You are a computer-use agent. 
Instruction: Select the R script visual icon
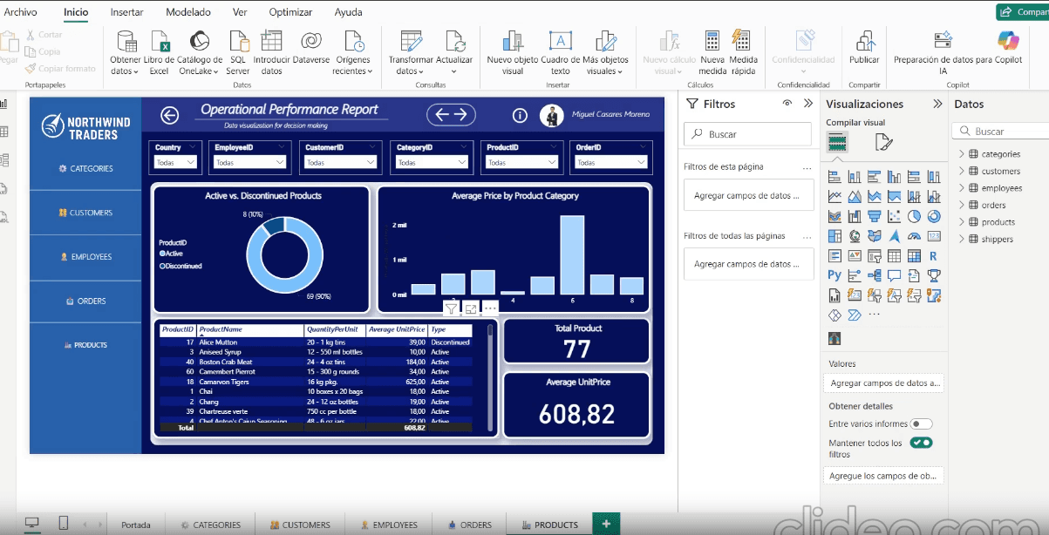[x=933, y=255]
